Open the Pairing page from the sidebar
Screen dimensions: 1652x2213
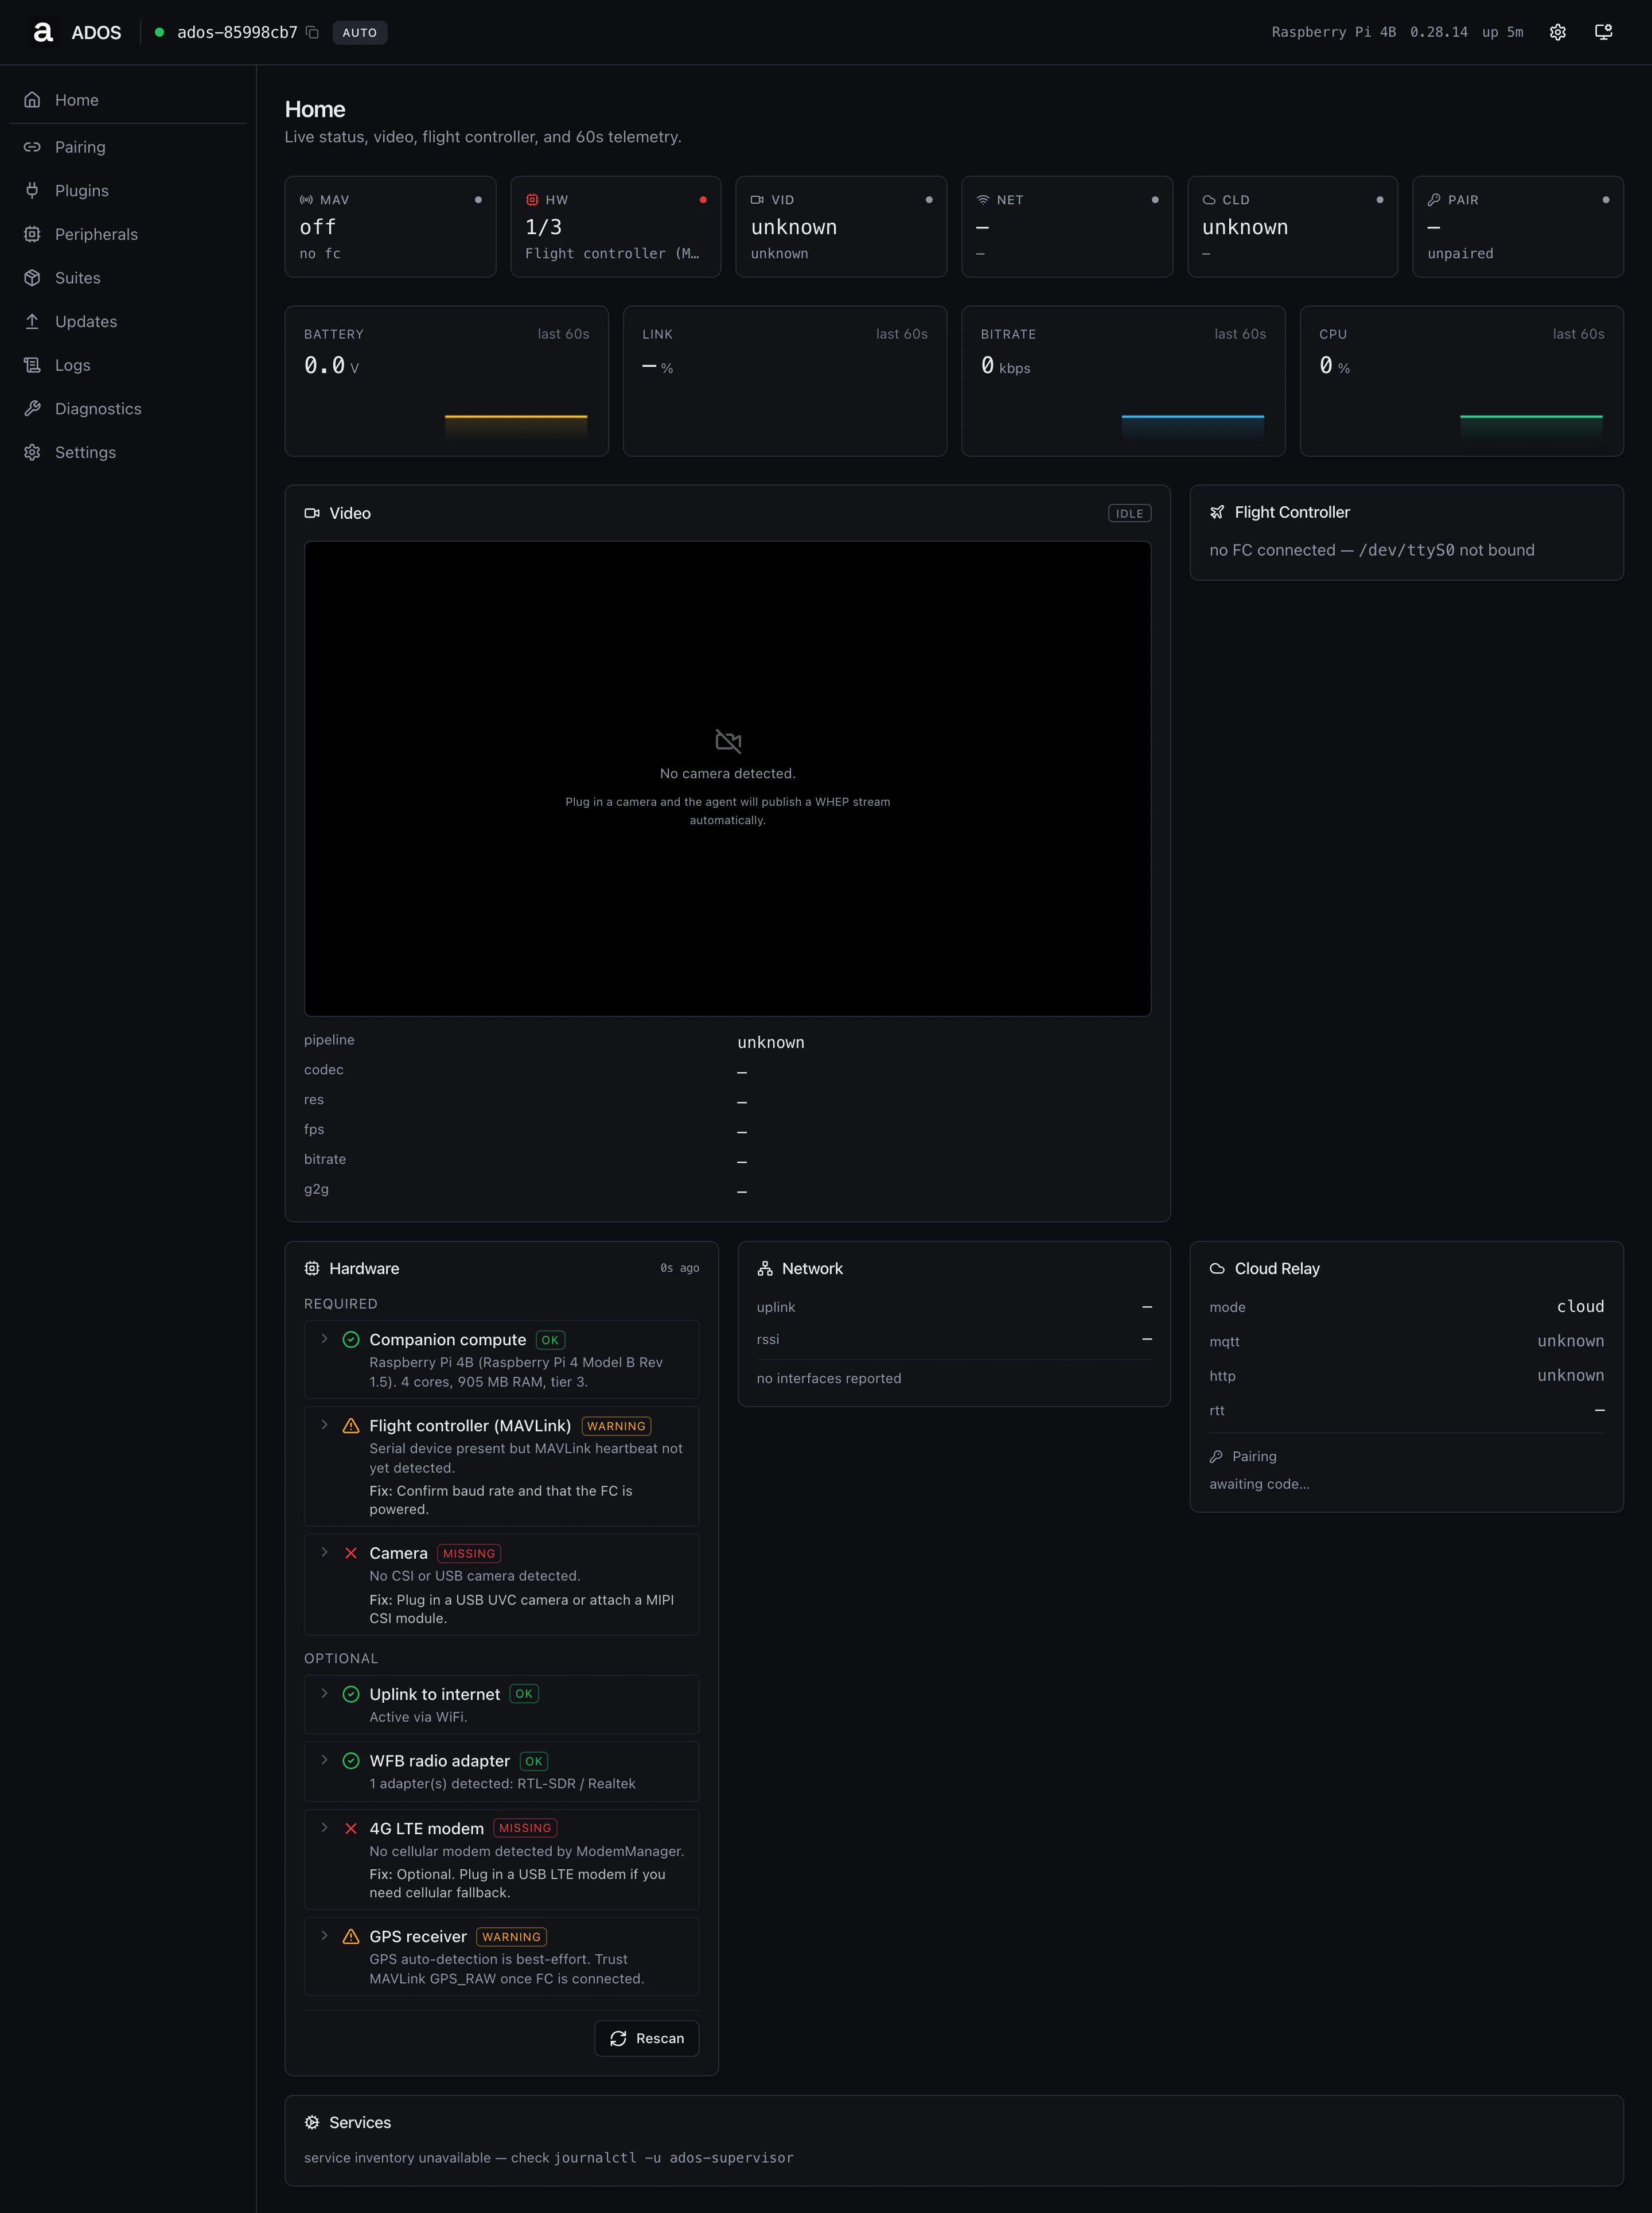point(128,147)
